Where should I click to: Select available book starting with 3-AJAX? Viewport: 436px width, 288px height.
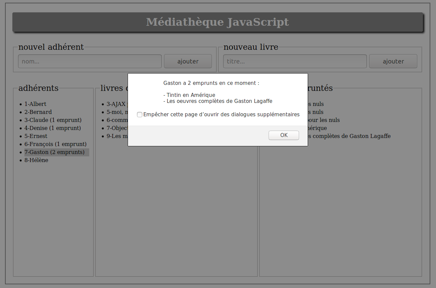[117, 104]
